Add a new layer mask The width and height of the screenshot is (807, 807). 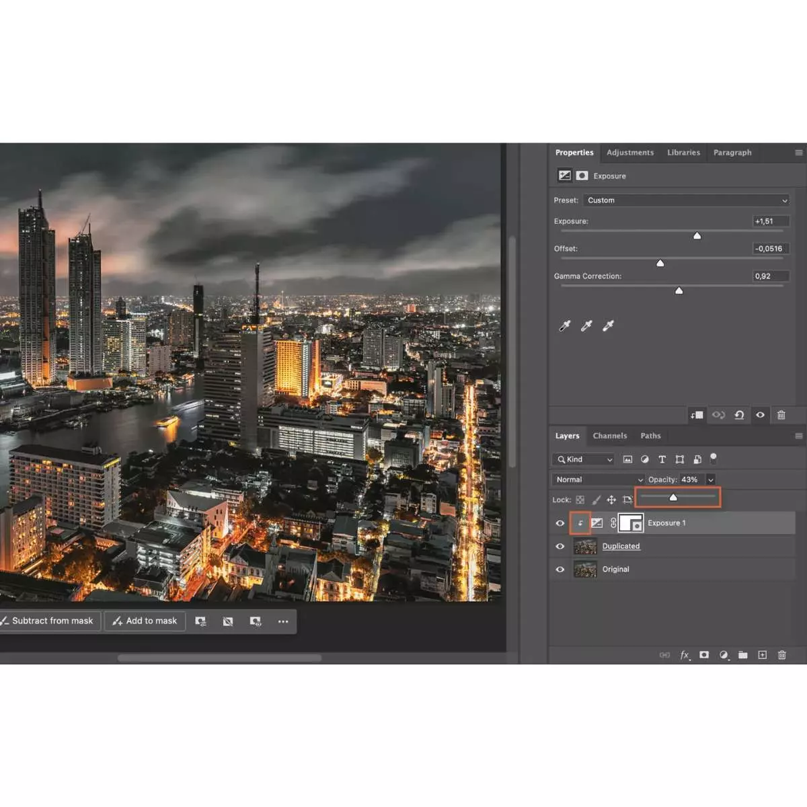[703, 654]
